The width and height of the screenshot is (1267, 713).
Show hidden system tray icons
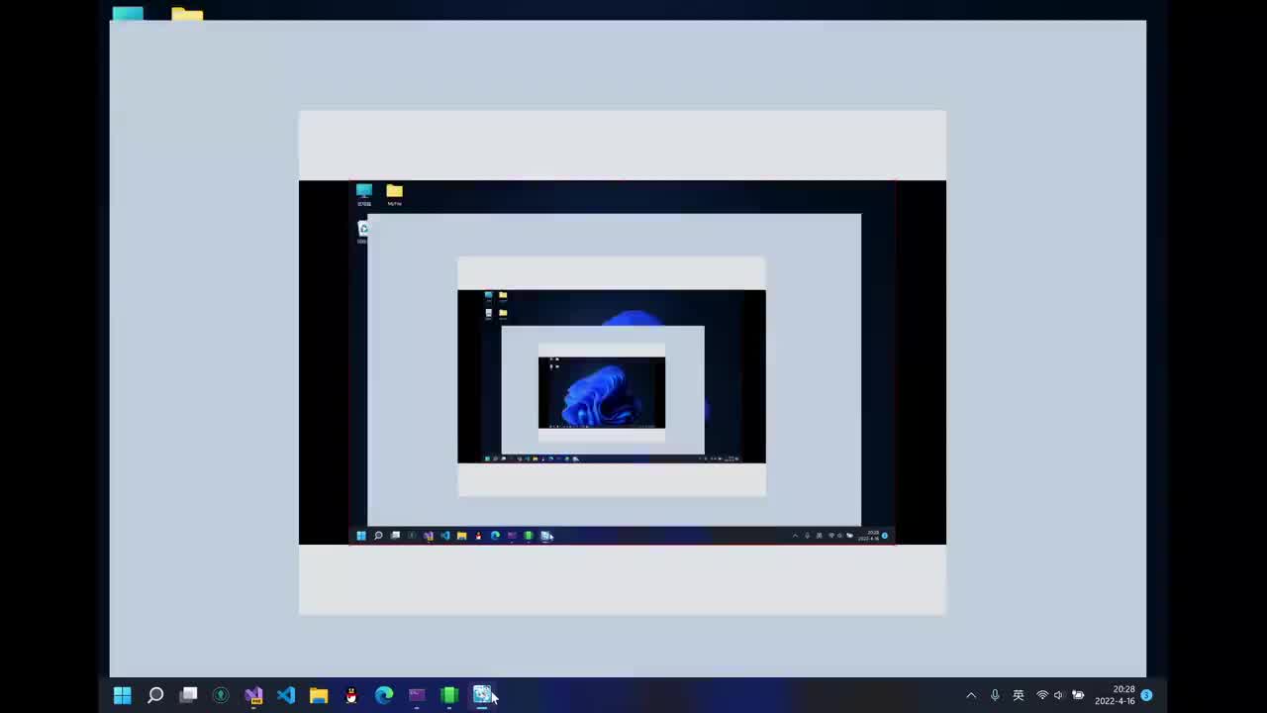971,695
